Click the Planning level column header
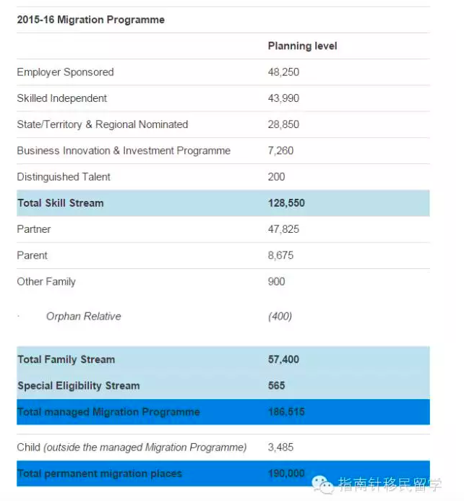The image size is (464, 501). [x=302, y=46]
